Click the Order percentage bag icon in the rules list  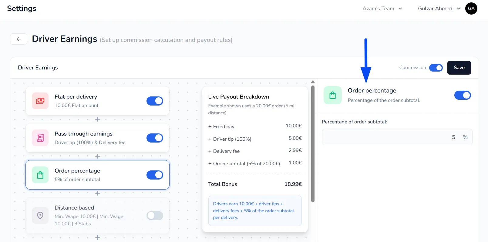40,175
